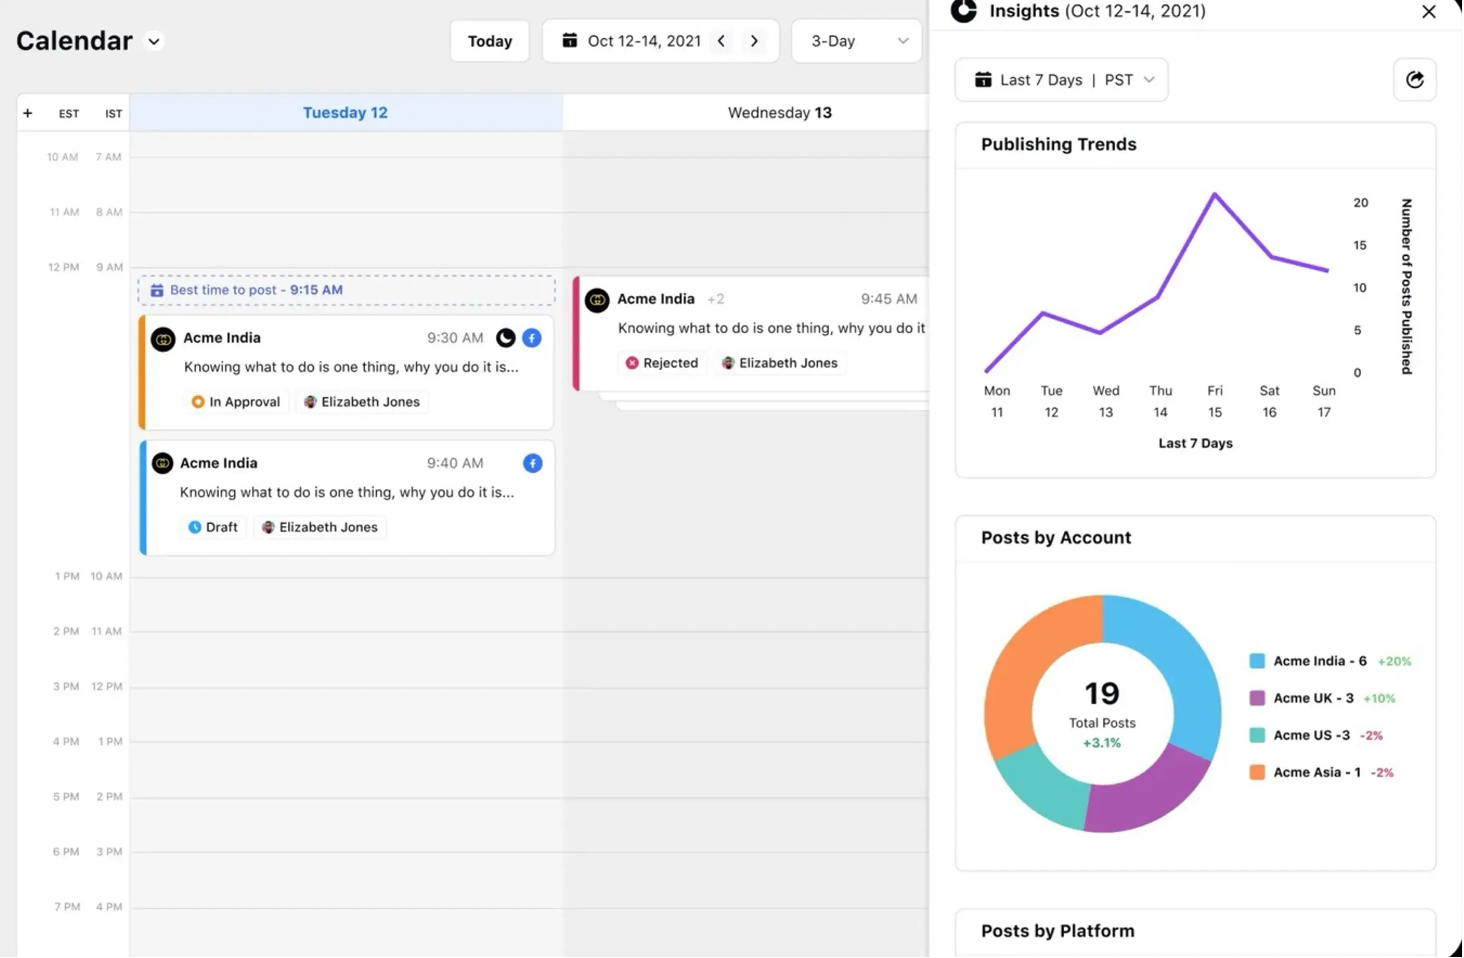
Task: Click the plus icon to add timezone
Action: coord(28,113)
